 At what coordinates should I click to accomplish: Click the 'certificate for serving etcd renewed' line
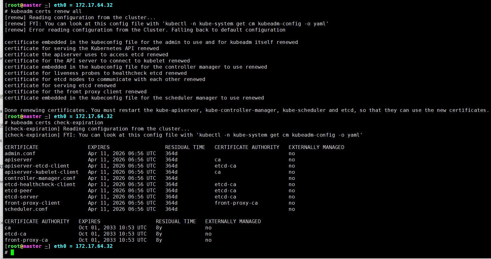coord(60,86)
